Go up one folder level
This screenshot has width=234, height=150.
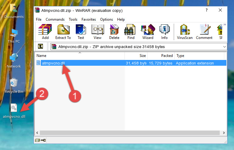coord(40,47)
